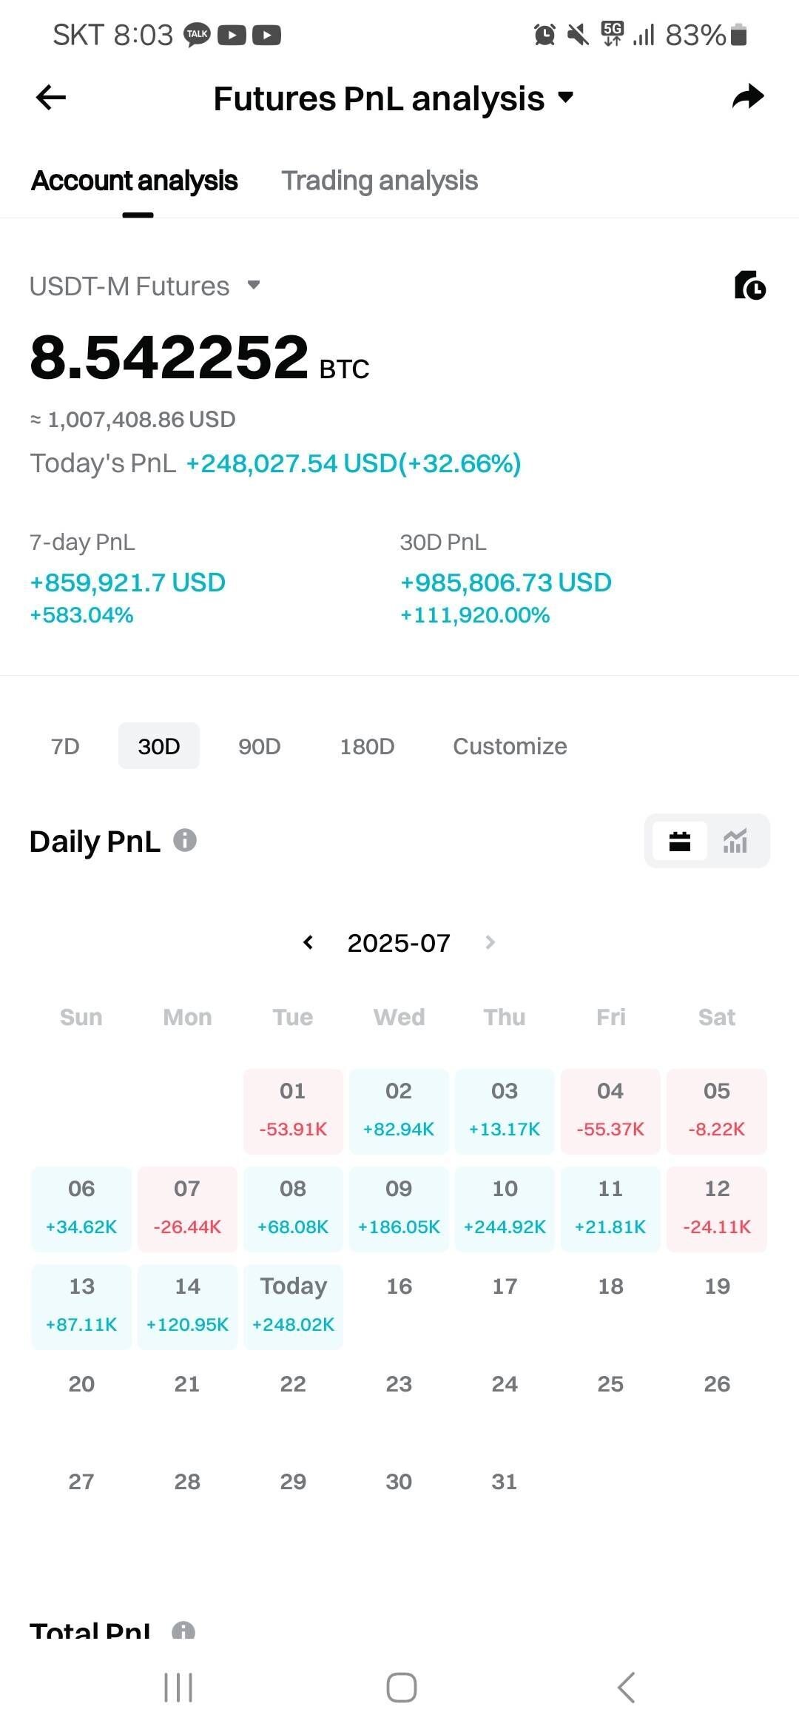Select the Account analysis tab
Screen dimensions: 799x1732
(135, 181)
